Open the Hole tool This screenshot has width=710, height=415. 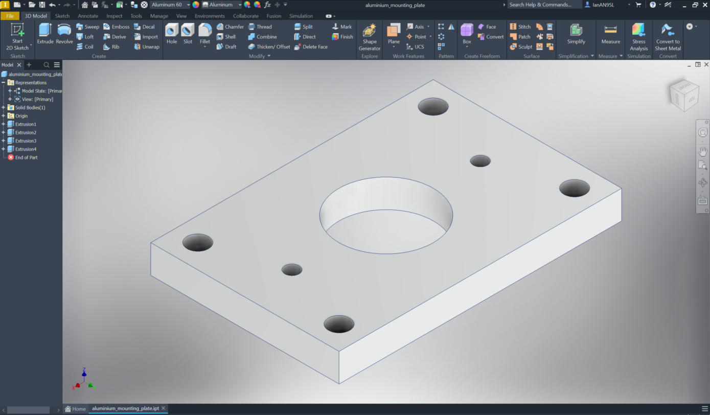172,34
